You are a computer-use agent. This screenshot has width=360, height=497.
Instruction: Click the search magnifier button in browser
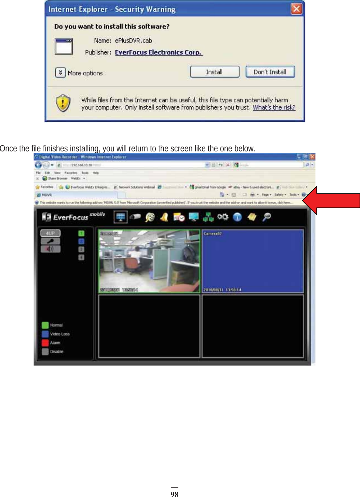pyautogui.click(x=307, y=165)
